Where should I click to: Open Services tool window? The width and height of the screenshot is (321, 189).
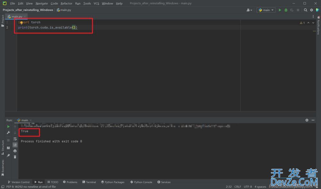(x=164, y=182)
